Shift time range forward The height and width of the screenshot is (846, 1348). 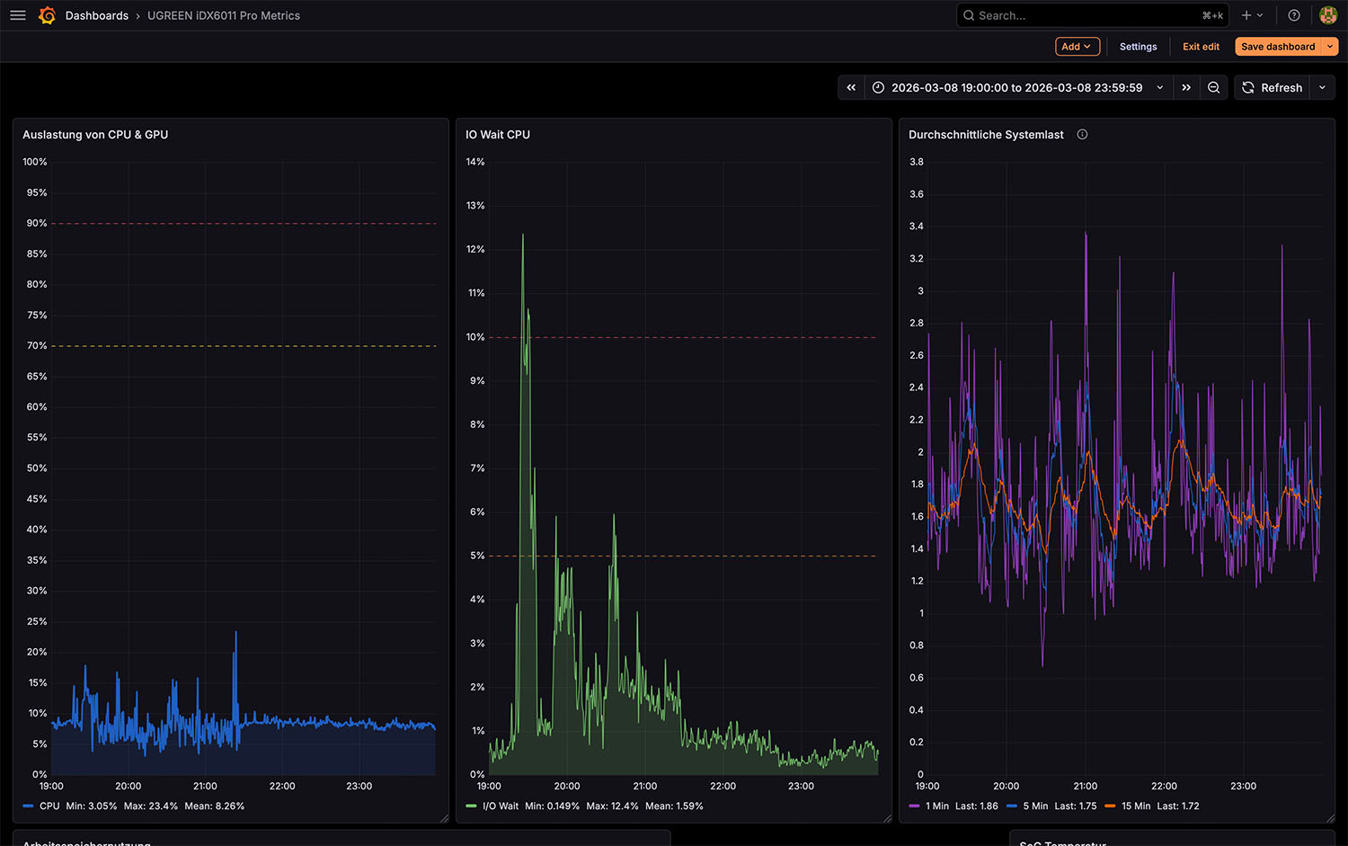(1186, 87)
